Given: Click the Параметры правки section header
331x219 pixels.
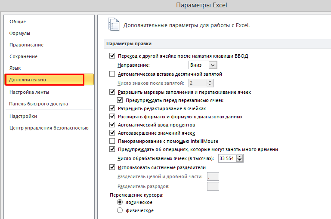Looking at the screenshot, I should point(129,43).
